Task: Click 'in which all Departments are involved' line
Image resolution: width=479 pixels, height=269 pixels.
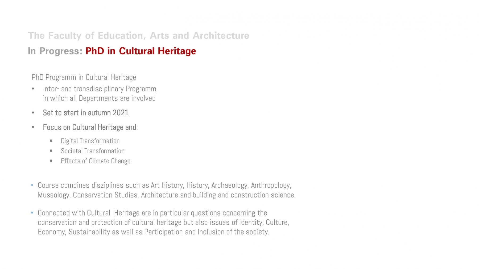Action: (x=99, y=98)
